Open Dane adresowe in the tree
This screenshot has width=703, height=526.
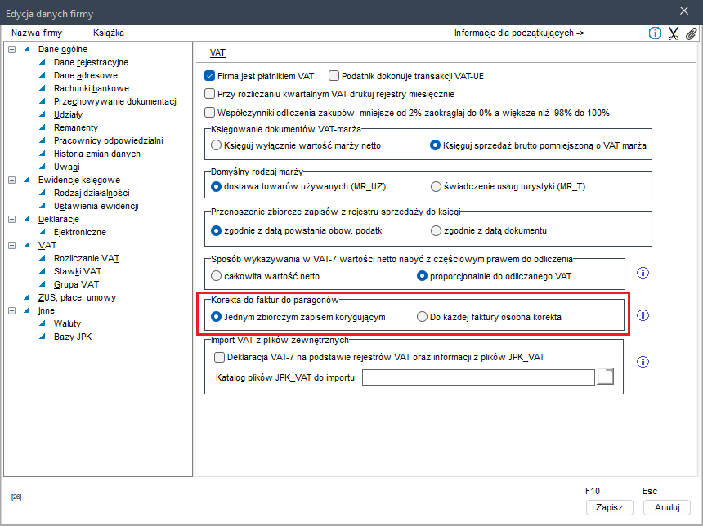(86, 75)
